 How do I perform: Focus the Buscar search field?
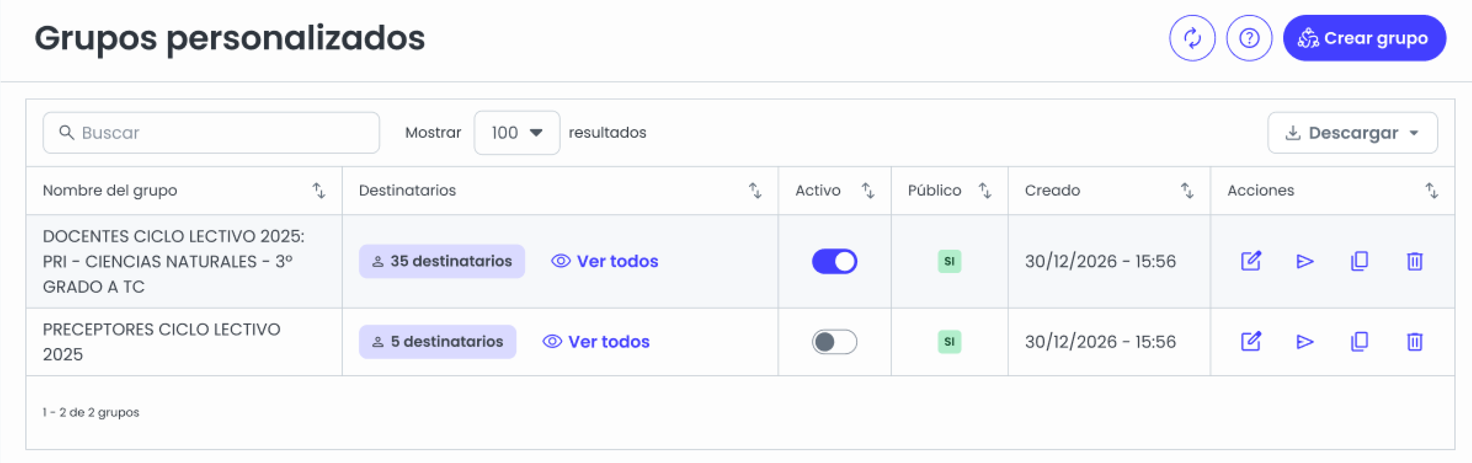click(x=211, y=133)
